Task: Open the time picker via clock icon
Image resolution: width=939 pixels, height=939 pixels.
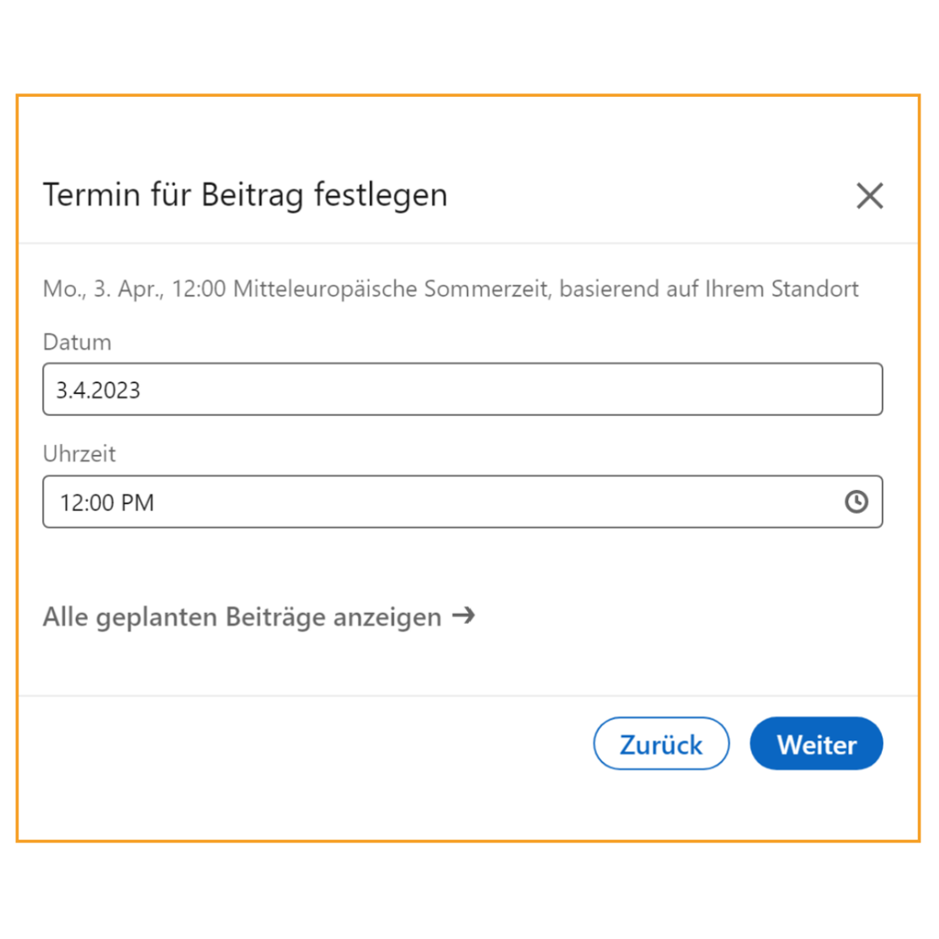Action: (856, 501)
